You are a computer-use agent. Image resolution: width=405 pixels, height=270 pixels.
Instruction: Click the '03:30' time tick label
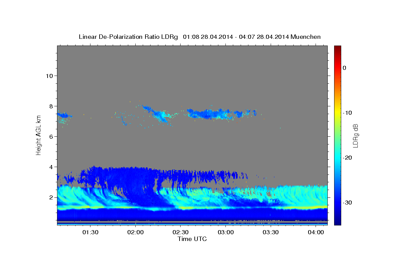pos(271,233)
